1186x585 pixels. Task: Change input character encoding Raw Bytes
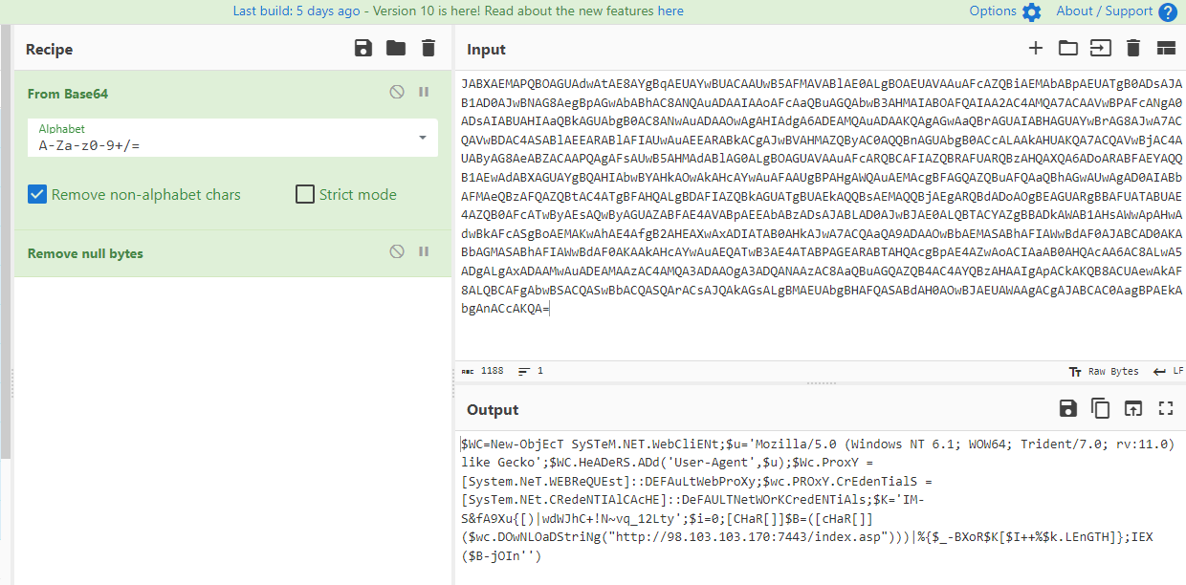pos(1103,371)
